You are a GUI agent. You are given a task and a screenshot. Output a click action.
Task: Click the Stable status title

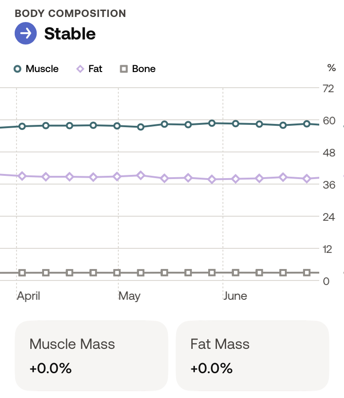tap(70, 34)
